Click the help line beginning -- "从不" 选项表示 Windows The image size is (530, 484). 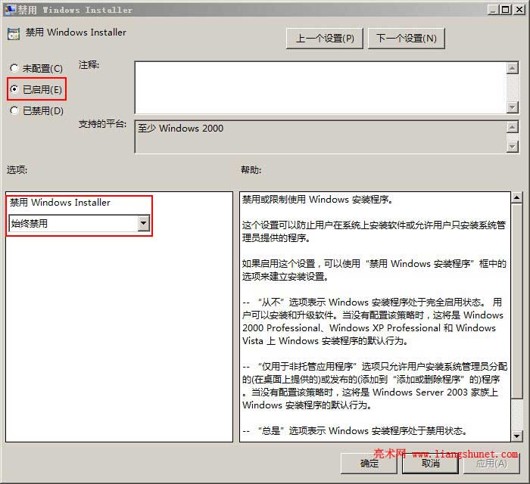click(x=373, y=302)
